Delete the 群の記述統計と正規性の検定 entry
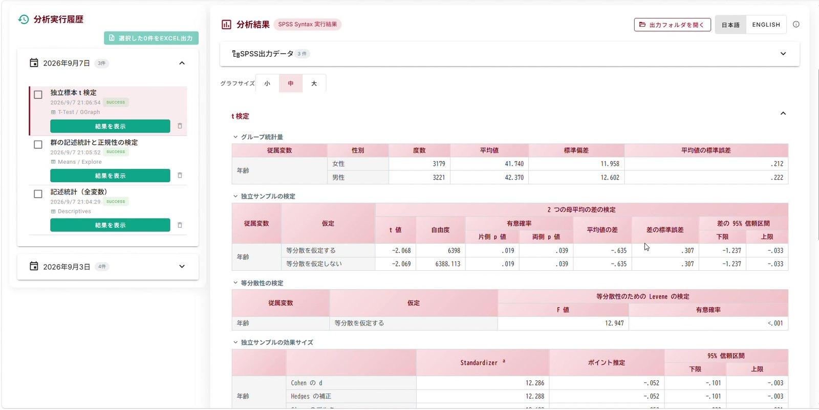The image size is (819, 410). 180,176
